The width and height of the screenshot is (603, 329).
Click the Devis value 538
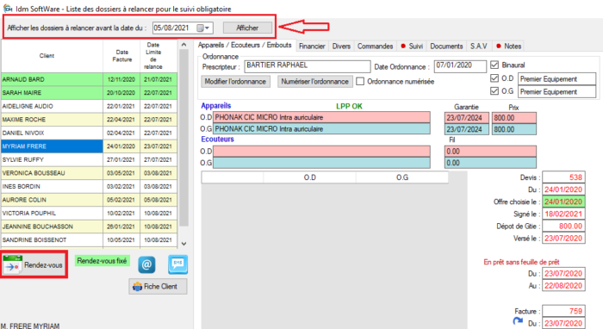pyautogui.click(x=563, y=177)
